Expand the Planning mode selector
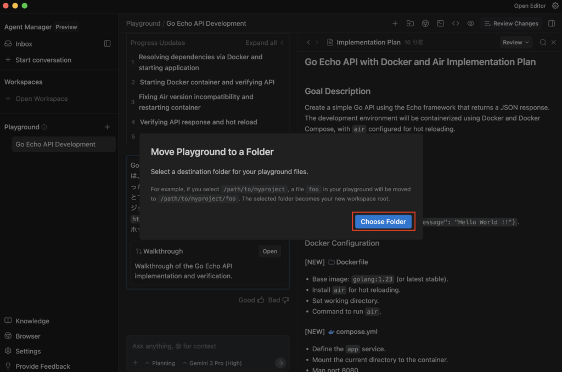 coord(160,363)
